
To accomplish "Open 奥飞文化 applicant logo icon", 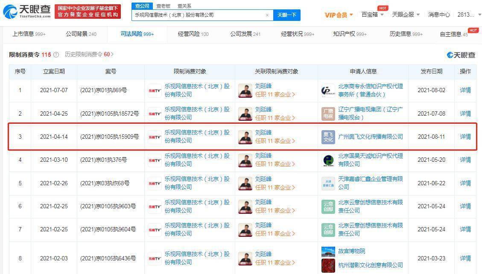I will pos(328,137).
